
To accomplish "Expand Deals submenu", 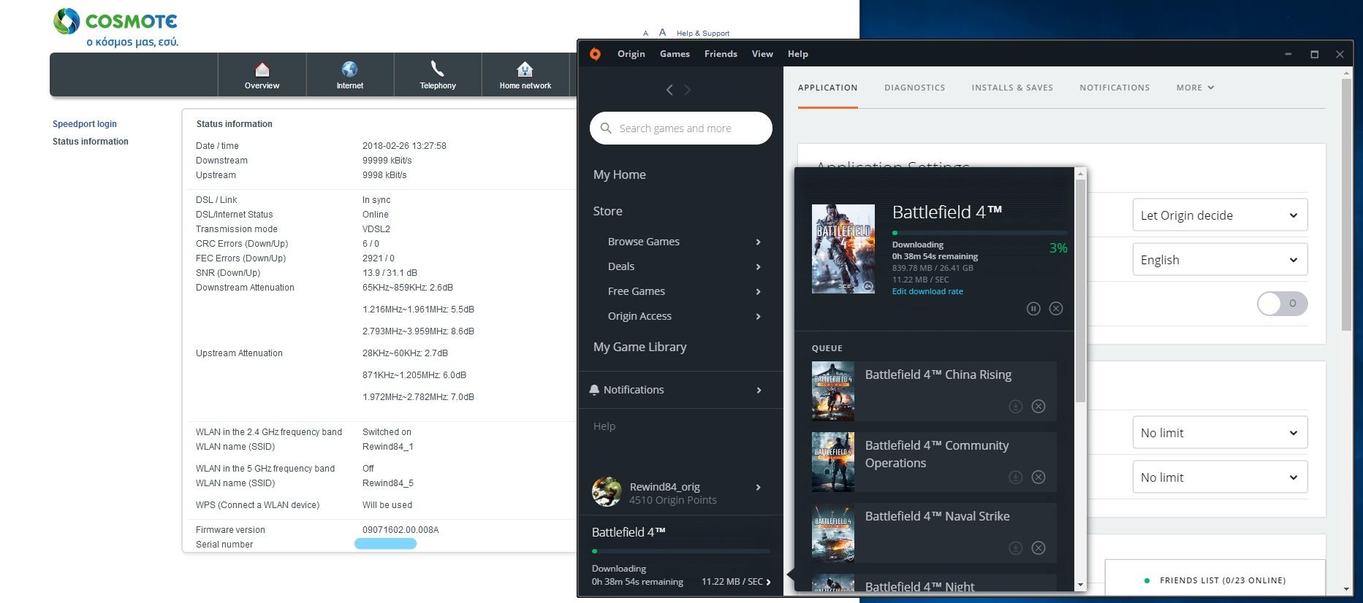I will click(x=758, y=267).
